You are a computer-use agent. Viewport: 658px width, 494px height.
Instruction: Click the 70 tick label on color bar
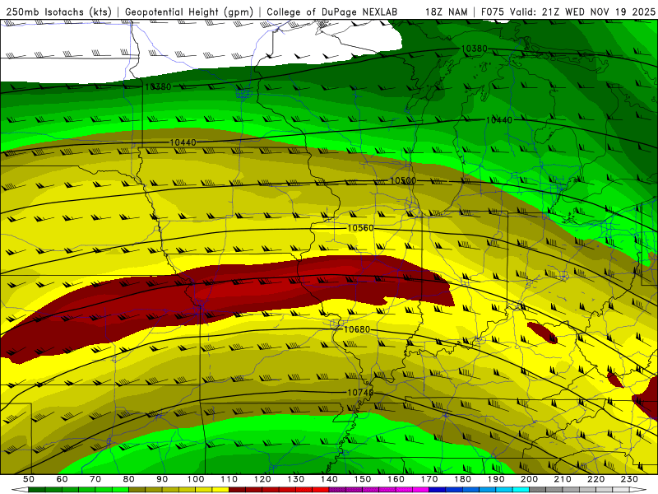tap(95, 479)
